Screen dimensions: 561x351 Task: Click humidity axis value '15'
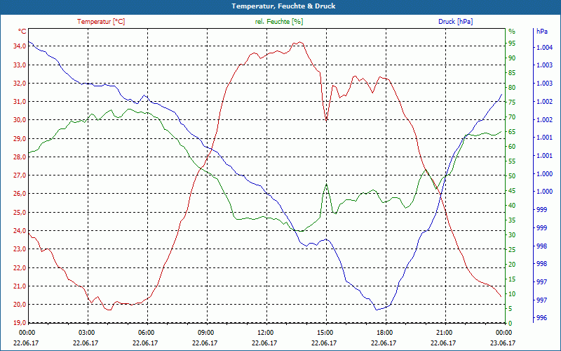[x=512, y=279]
